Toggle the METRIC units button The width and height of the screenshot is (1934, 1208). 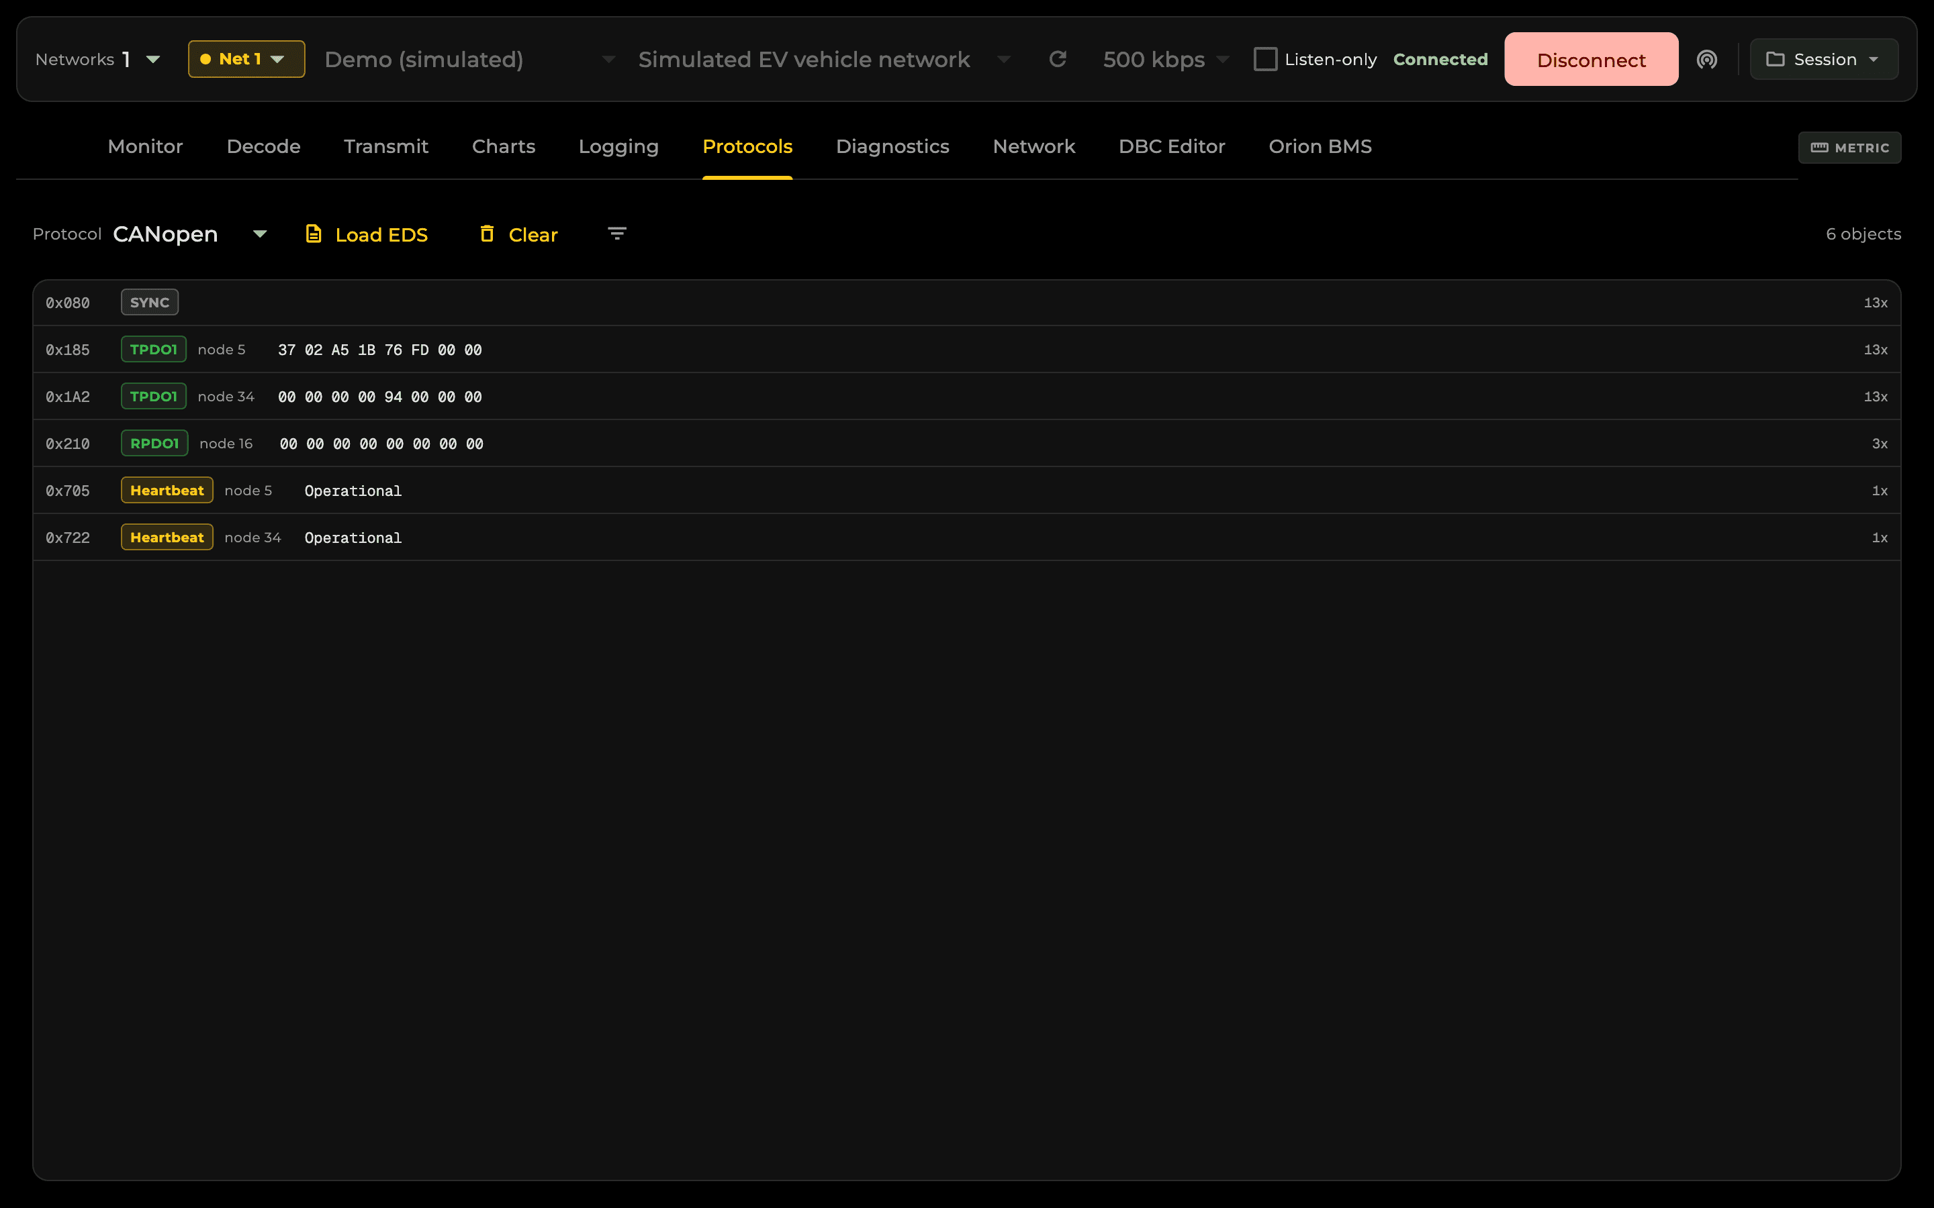point(1849,148)
